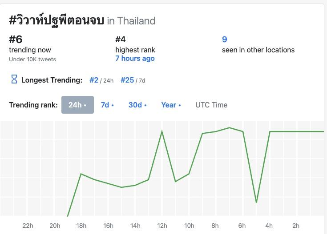Click the chart peak at 12h
Screen dimensions: 327x234
[x=162, y=131]
